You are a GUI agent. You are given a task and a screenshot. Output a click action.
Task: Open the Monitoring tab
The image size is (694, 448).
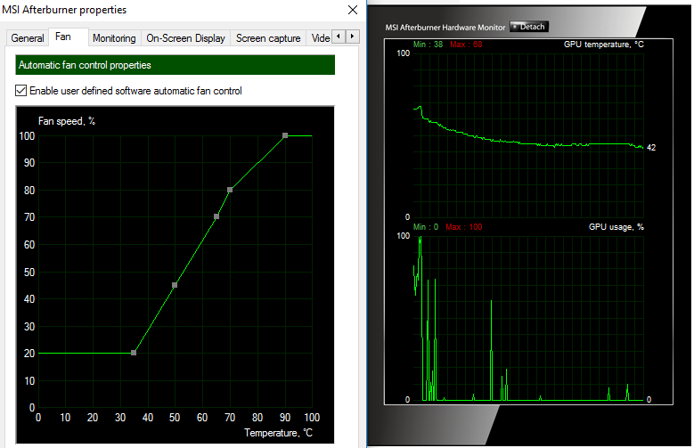(x=114, y=38)
